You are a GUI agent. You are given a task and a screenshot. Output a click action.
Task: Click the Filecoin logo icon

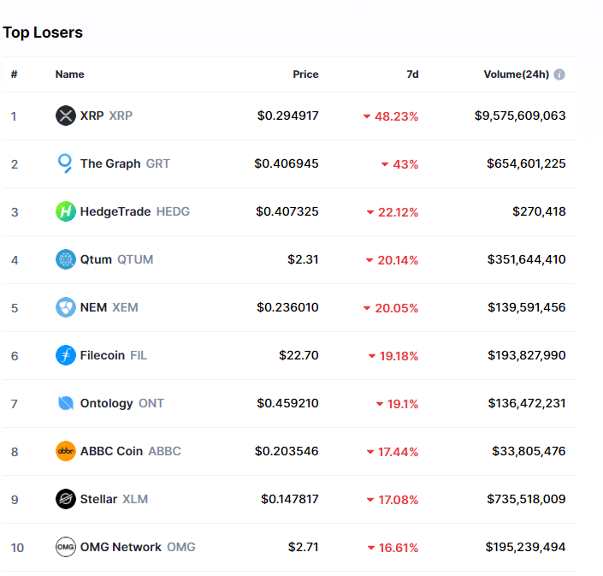click(66, 355)
